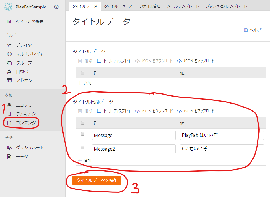
Task: Click the globe icon beside マルチプレイヤー
Action: pos(9,54)
